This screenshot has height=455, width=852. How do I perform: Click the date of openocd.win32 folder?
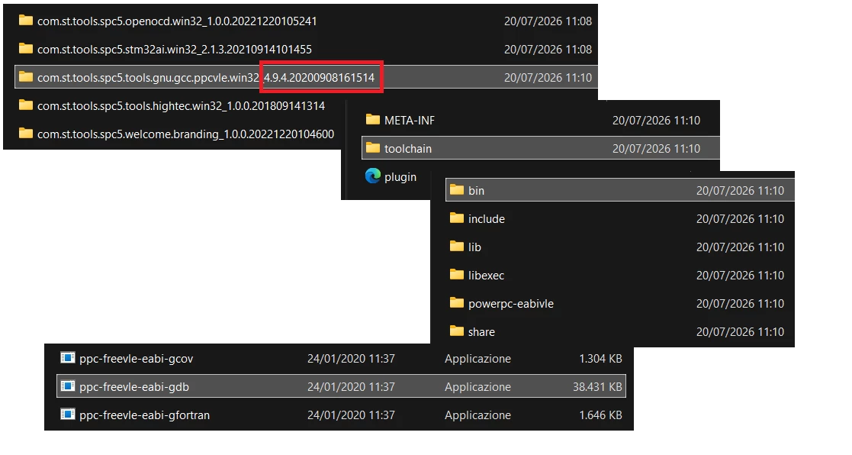pos(548,21)
